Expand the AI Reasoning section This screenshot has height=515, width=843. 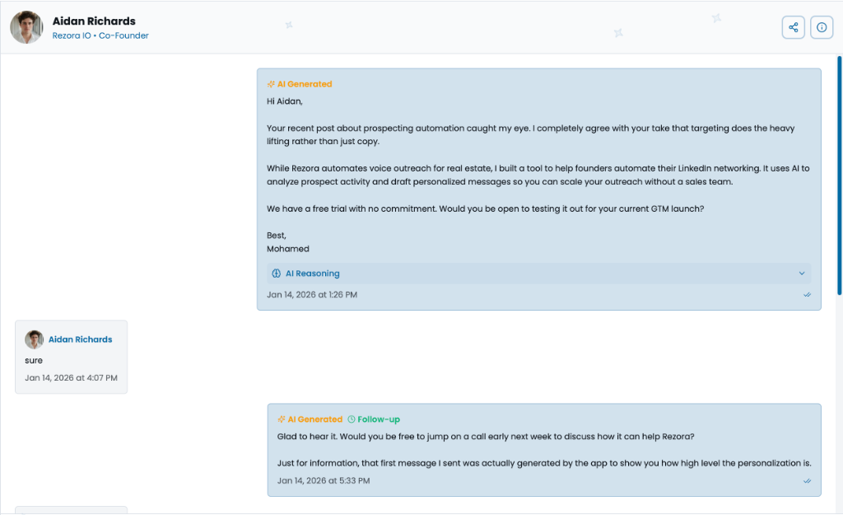click(539, 273)
